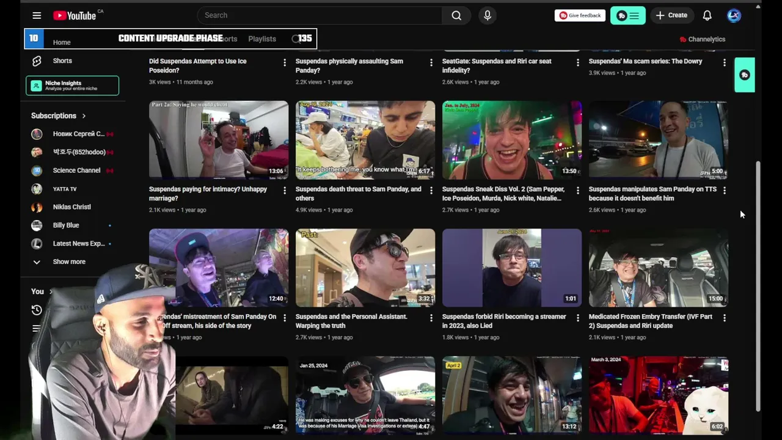Open options for mistreatment of Sam video
The height and width of the screenshot is (440, 782).
click(x=284, y=318)
